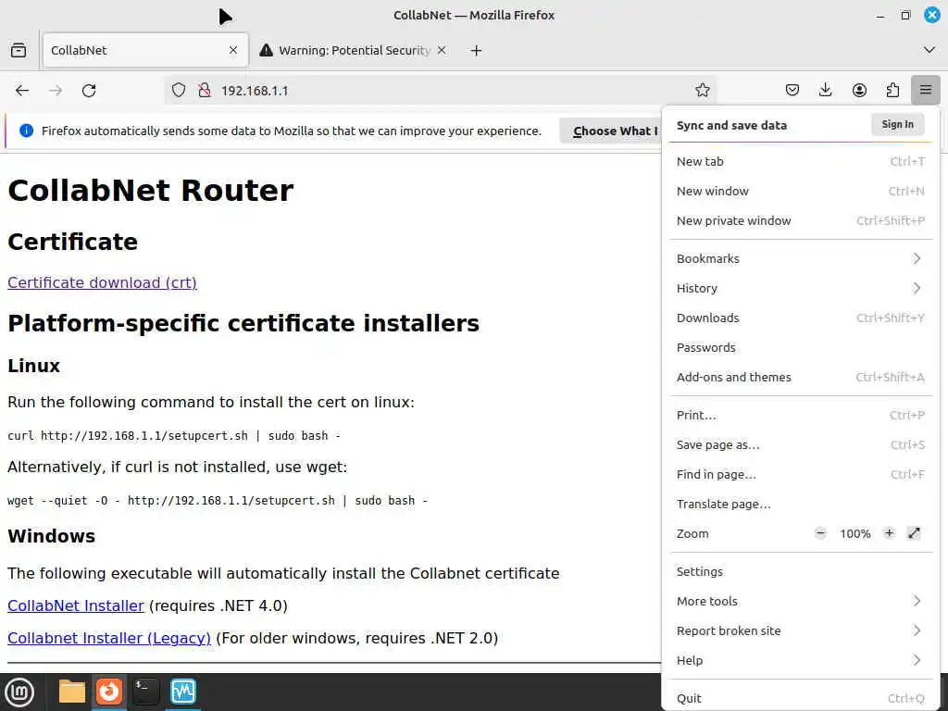This screenshot has width=948, height=711.
Task: Open Passwords menu entry
Action: pos(801,348)
